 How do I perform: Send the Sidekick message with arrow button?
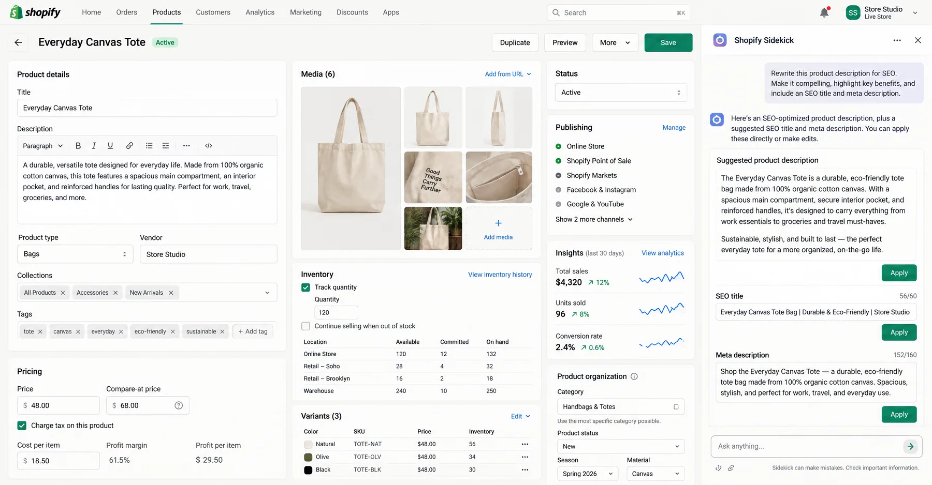pos(910,446)
